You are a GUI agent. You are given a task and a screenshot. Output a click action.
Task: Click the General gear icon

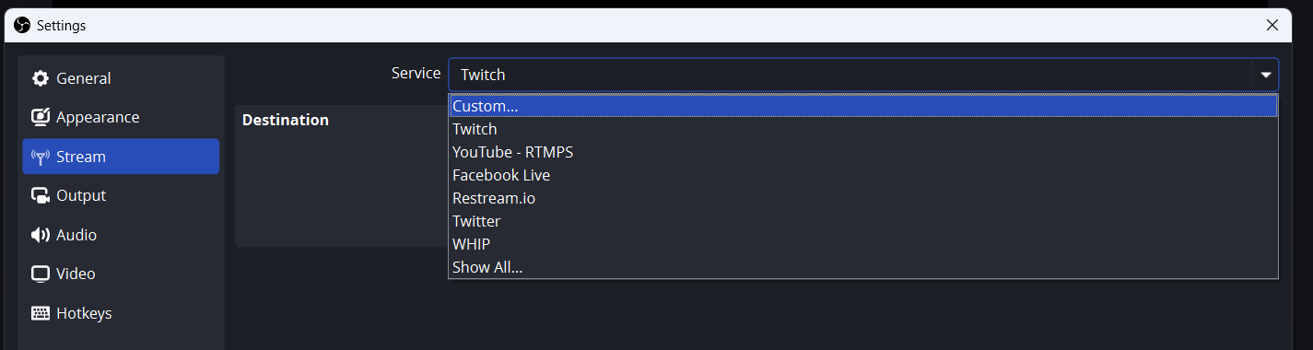coord(41,78)
